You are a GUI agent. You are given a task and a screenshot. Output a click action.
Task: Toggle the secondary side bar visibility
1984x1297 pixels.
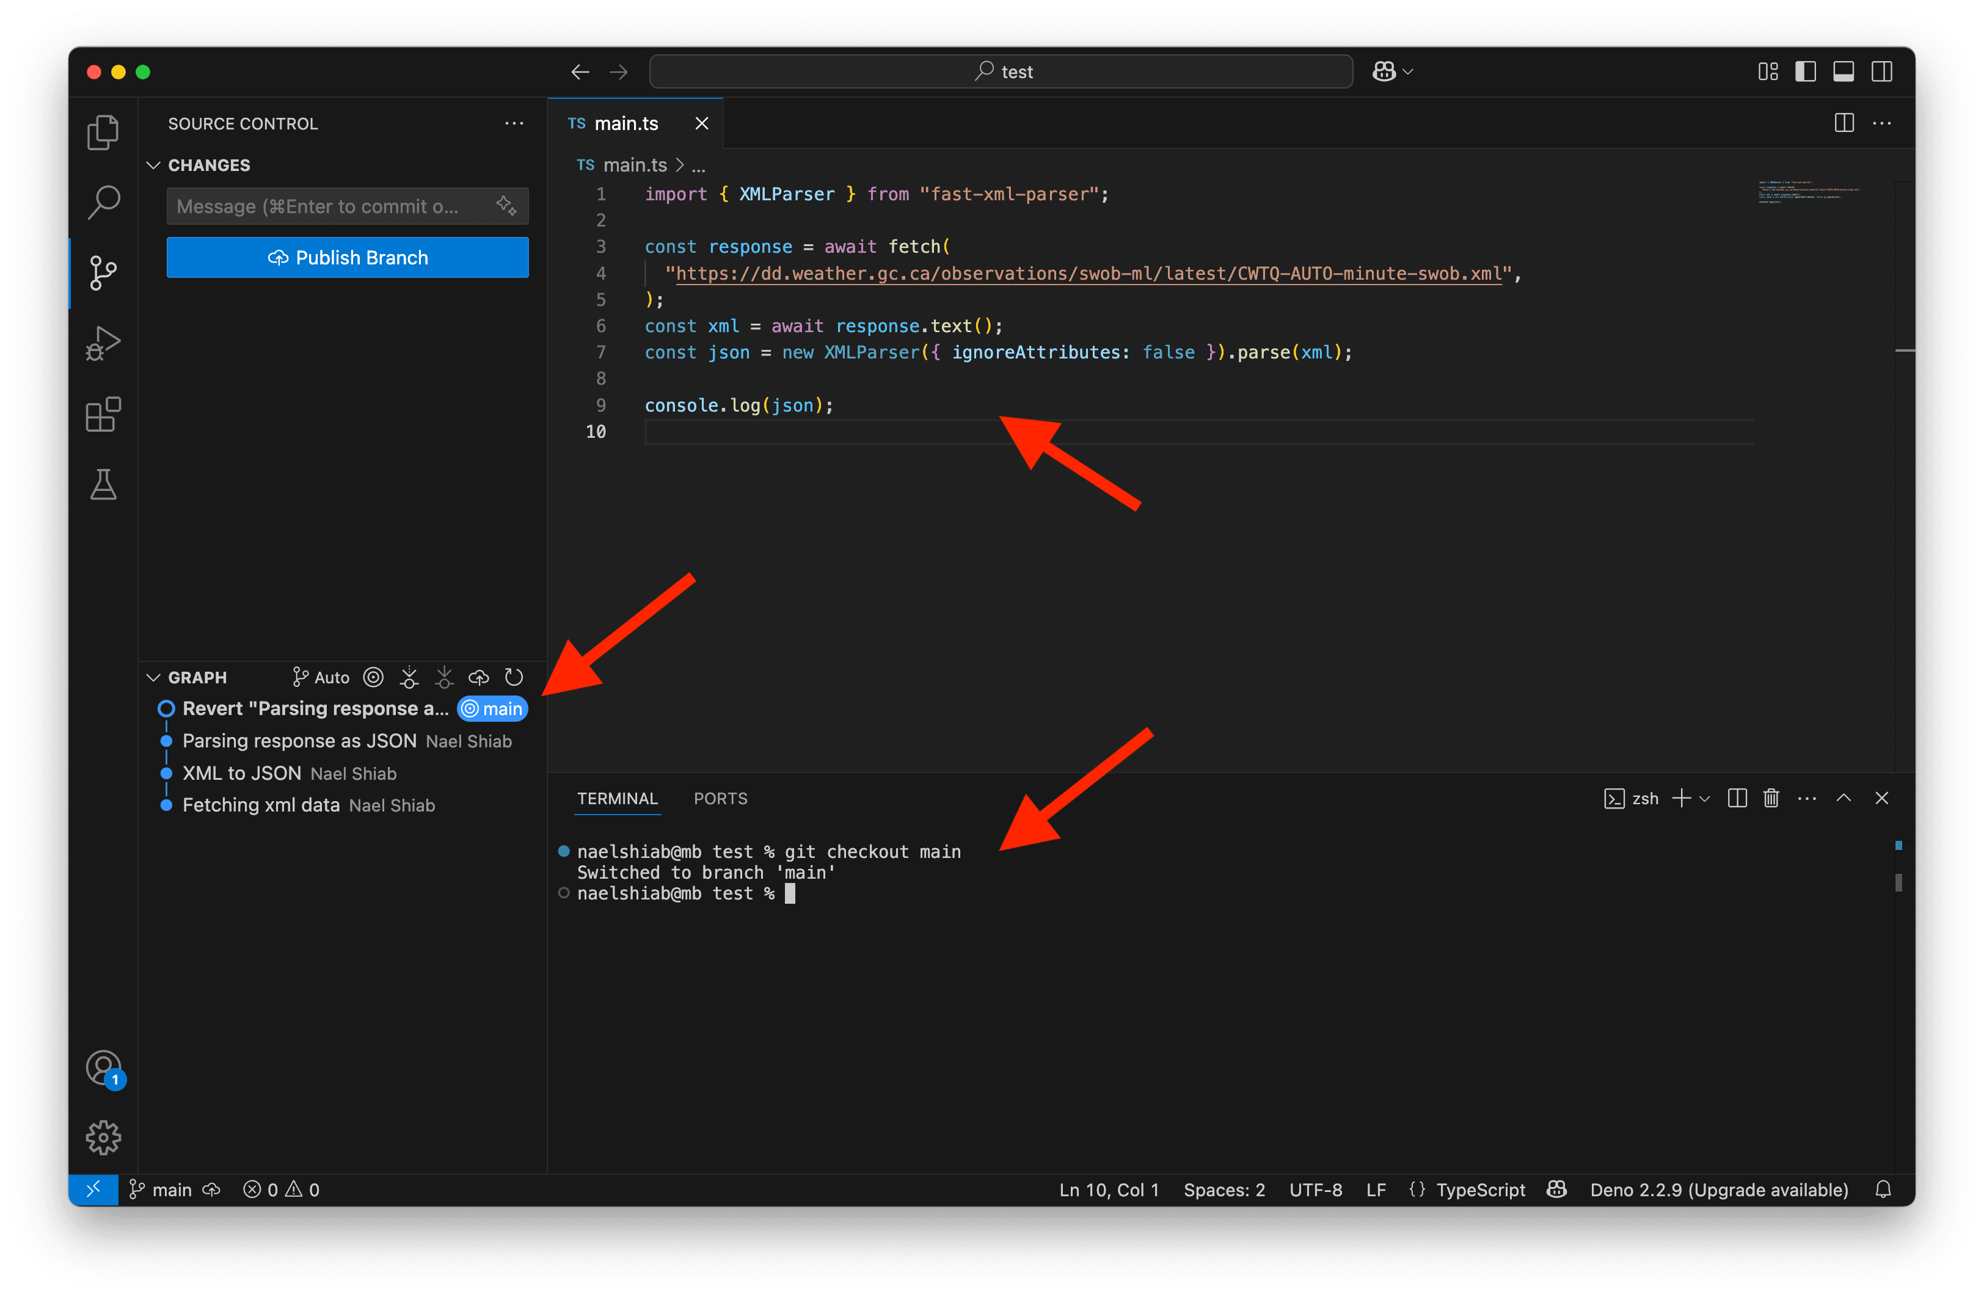pos(1881,71)
